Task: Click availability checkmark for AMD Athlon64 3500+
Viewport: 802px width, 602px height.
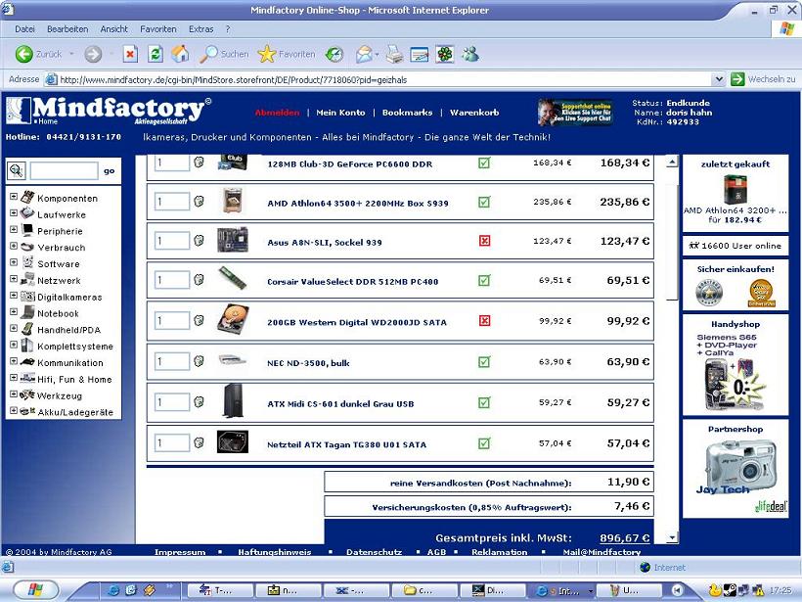Action: pos(484,202)
